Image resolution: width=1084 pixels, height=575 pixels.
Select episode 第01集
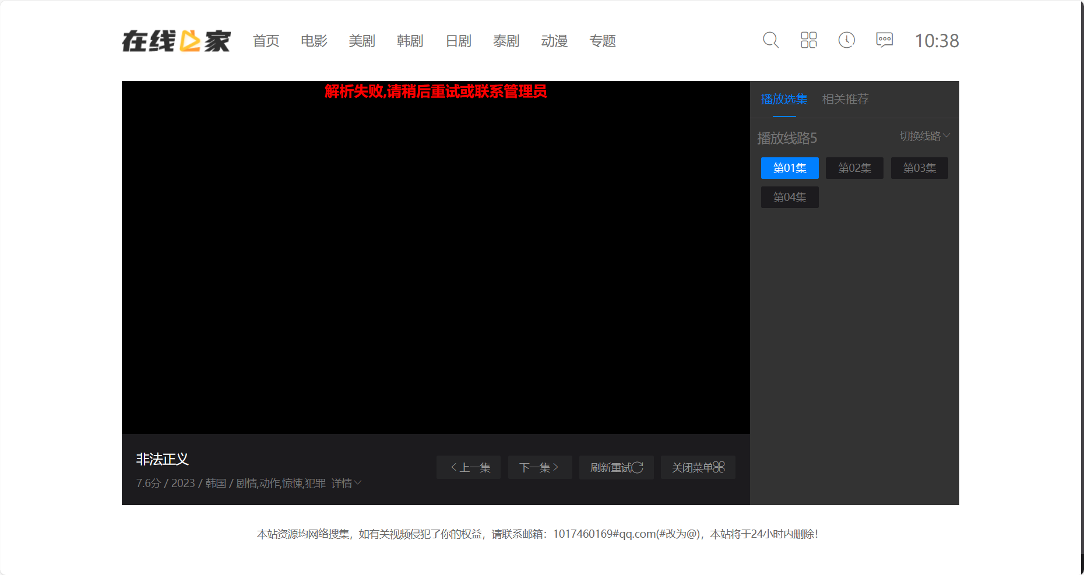[790, 168]
